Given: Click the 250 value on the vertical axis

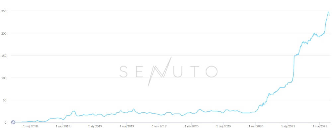Looking at the screenshot, I should click(3, 11).
